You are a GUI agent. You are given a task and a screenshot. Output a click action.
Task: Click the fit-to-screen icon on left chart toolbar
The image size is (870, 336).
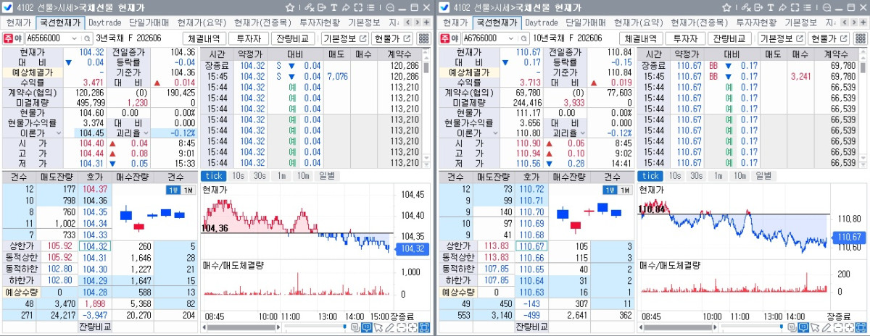tap(424, 327)
